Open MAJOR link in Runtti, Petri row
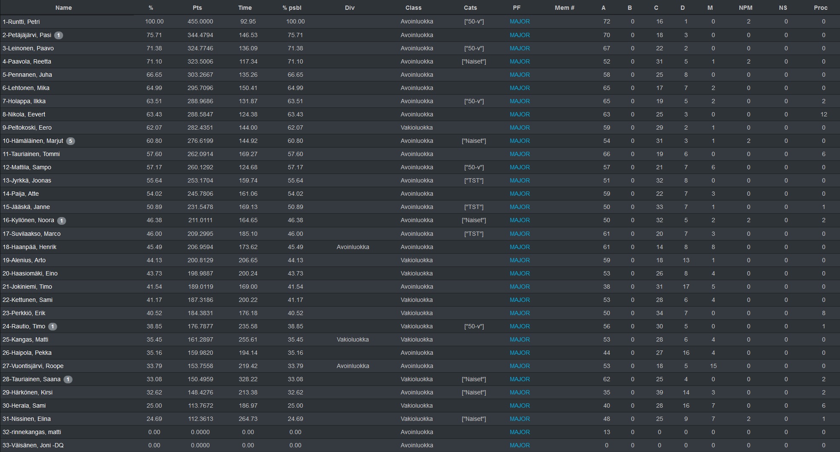 tap(520, 21)
